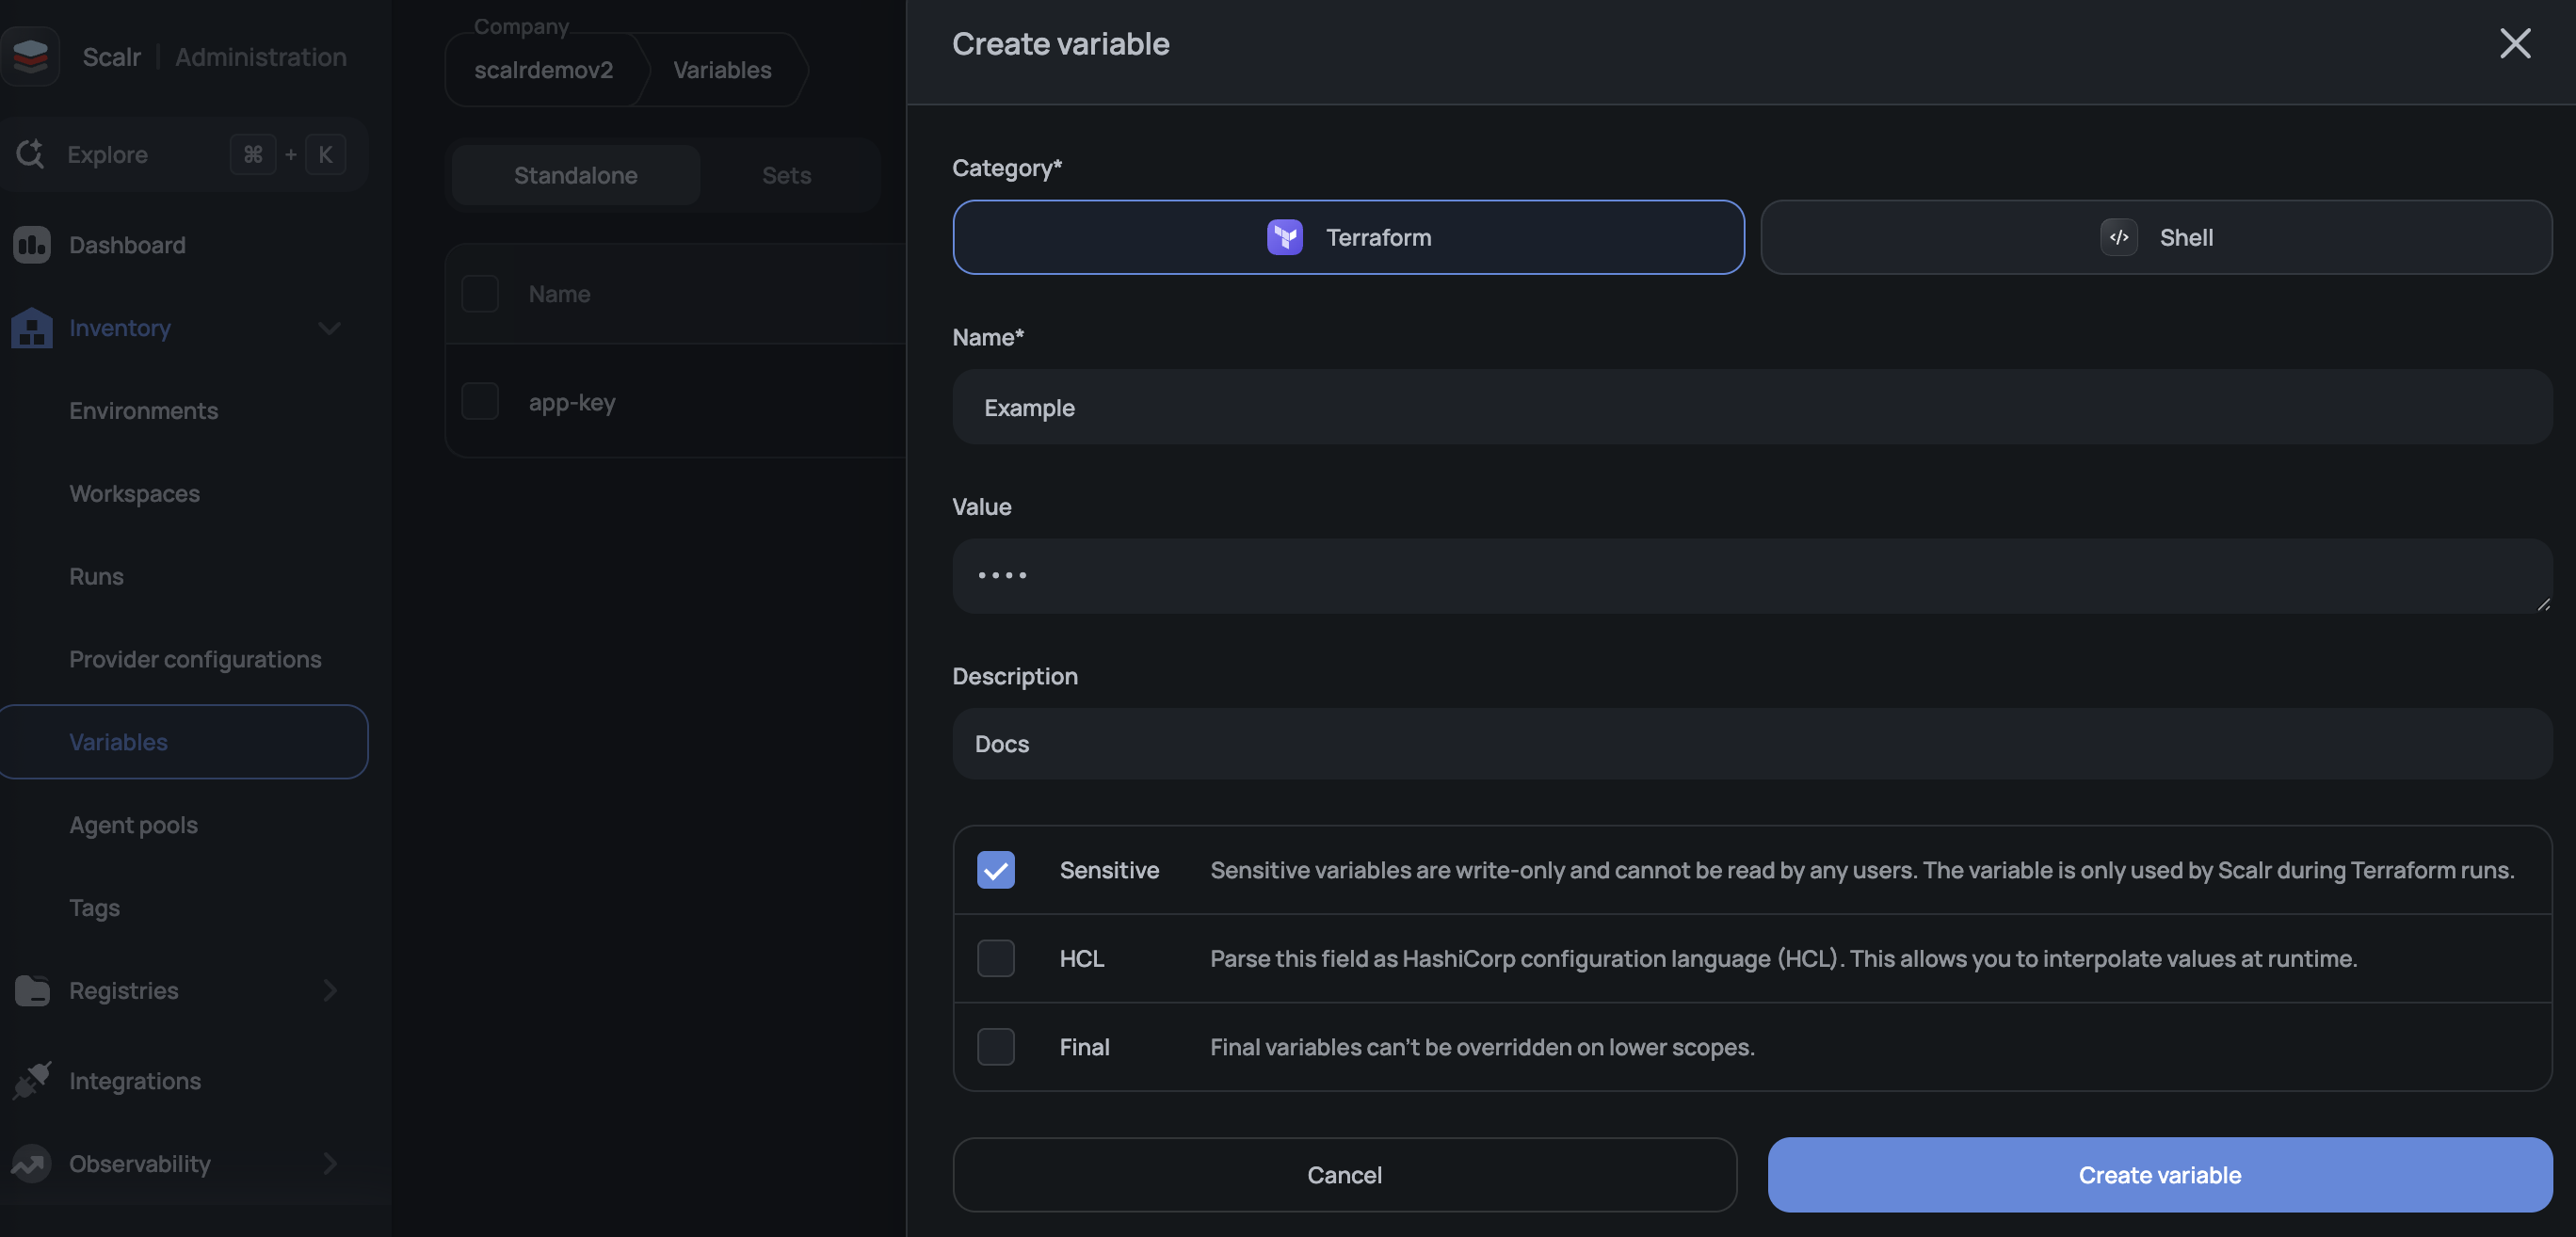
Task: Click the Name column header
Action: pyautogui.click(x=559, y=294)
